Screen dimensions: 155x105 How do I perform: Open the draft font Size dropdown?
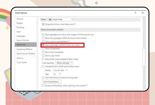tap(57, 74)
